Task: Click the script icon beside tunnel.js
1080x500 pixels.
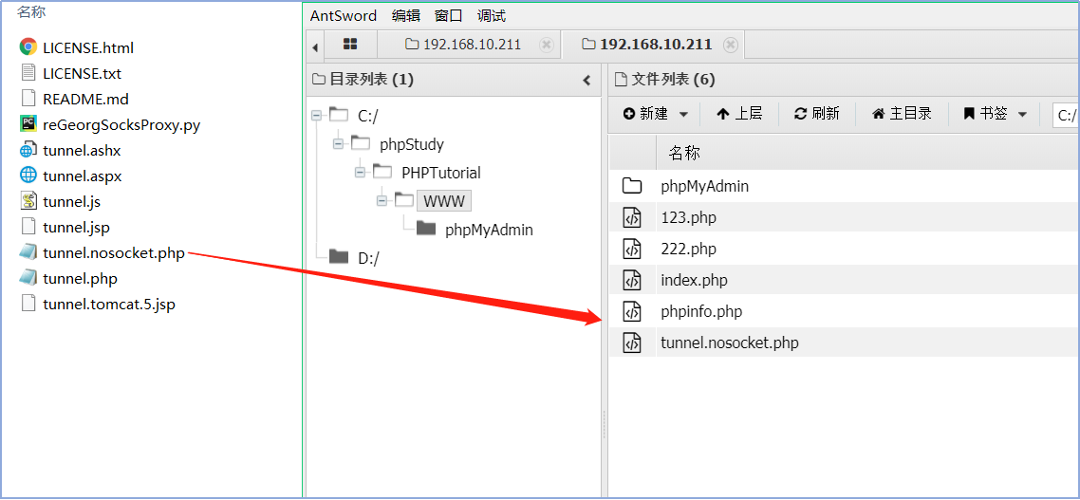Action: [28, 201]
